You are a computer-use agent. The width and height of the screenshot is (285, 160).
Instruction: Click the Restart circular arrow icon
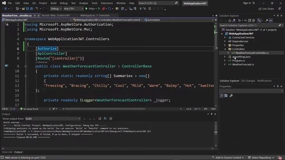[x=110, y=9]
